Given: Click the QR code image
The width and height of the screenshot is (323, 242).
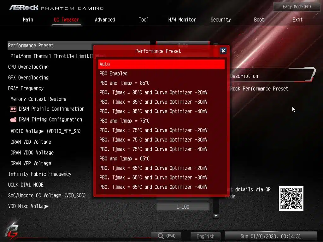Looking at the screenshot, I should pos(291,198).
